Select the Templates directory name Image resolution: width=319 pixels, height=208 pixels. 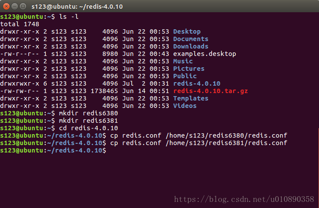pyautogui.click(x=191, y=98)
